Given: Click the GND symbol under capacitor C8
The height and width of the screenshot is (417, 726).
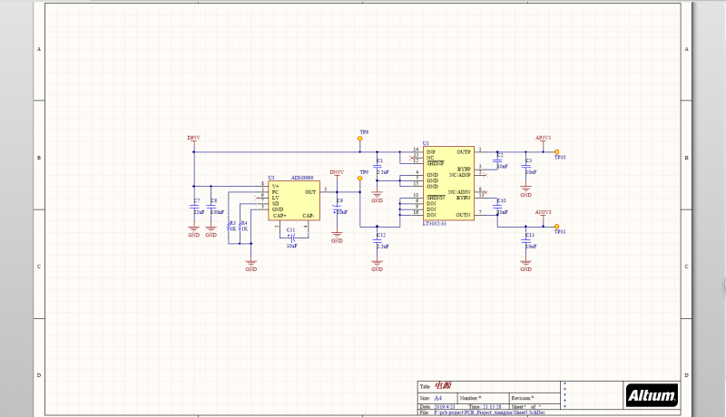Looking at the screenshot, I should coord(211,232).
